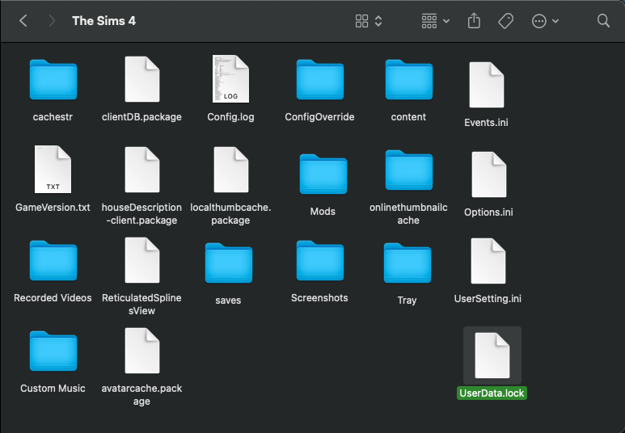
Task: Expand the grouping dropdown chevron
Action: click(x=446, y=21)
